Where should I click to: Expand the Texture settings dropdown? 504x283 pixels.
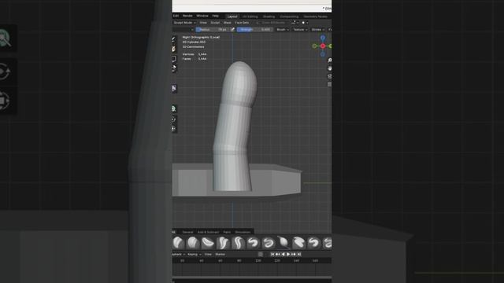[x=300, y=30]
